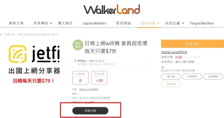This screenshot has width=224, height=118.
Task: Open the 最新文章 menu item
Action: pos(16,23)
